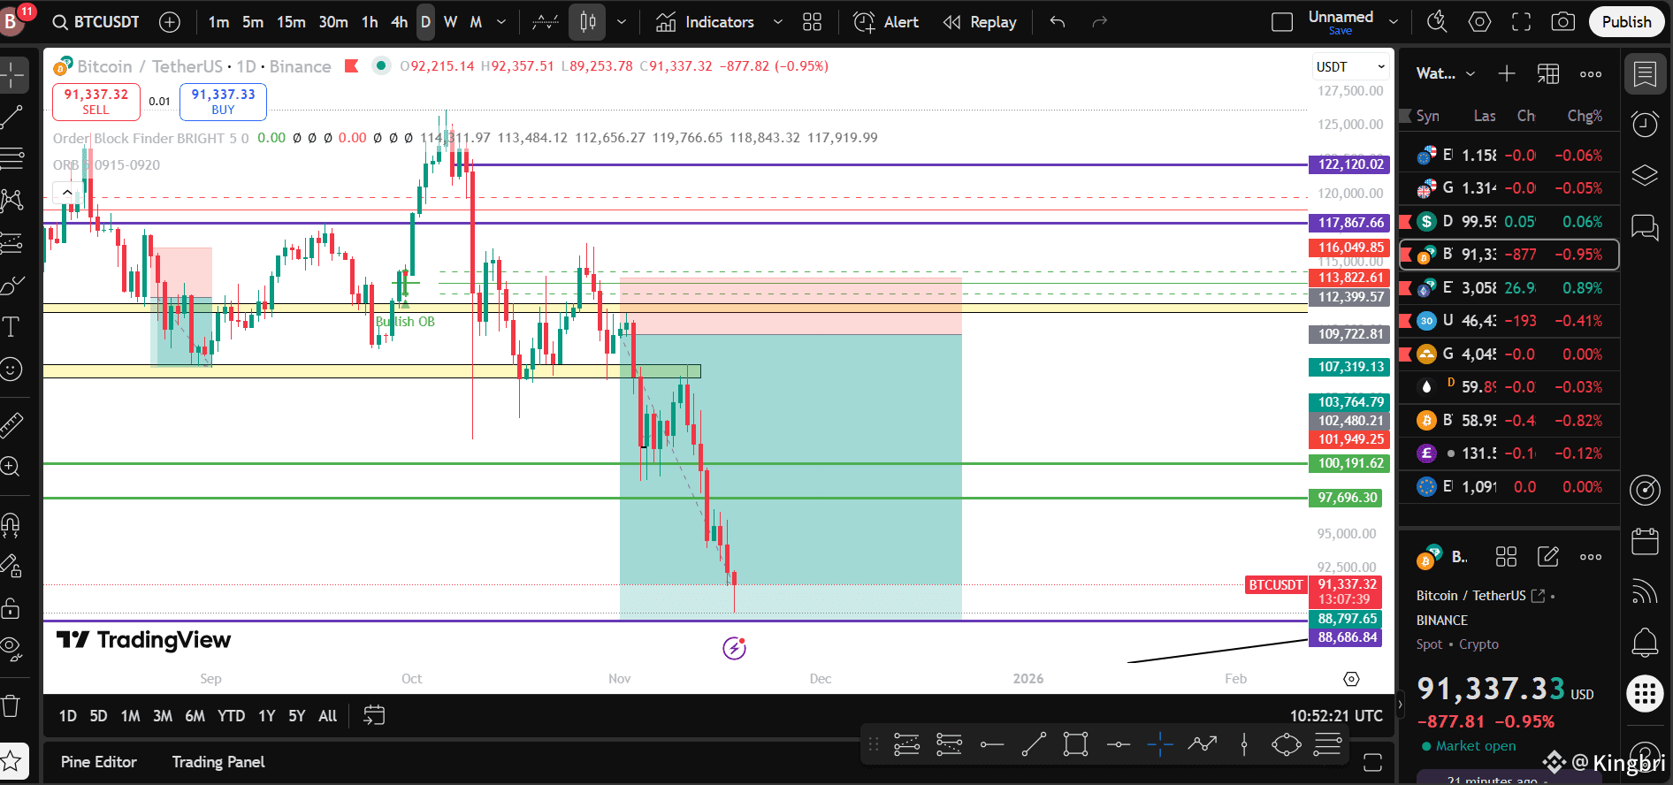Start bar Replay mode

pos(980,22)
